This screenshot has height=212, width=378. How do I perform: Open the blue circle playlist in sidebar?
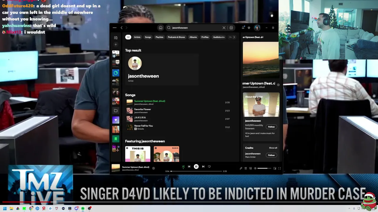[x=116, y=73]
